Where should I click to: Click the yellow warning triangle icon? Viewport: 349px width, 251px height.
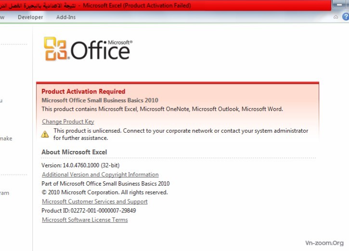click(x=45, y=134)
